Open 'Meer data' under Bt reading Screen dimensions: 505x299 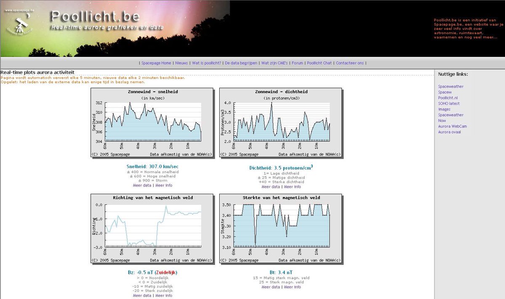point(271,287)
